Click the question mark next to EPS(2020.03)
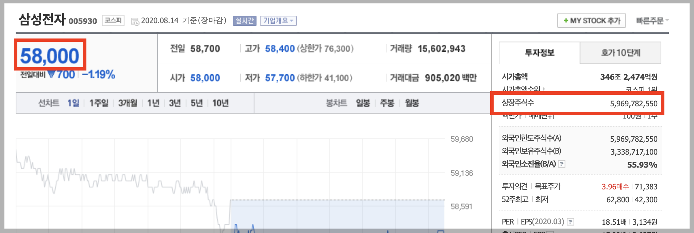This screenshot has width=694, height=233. (571, 222)
